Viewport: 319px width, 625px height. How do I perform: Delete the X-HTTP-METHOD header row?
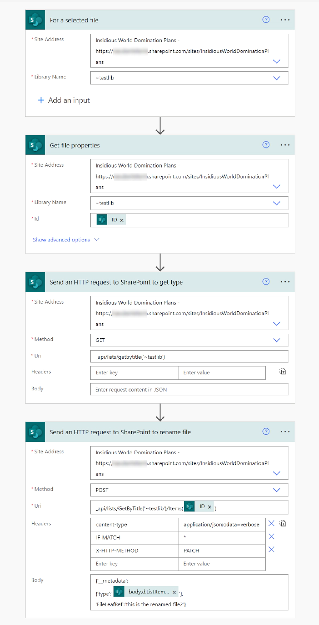[271, 549]
